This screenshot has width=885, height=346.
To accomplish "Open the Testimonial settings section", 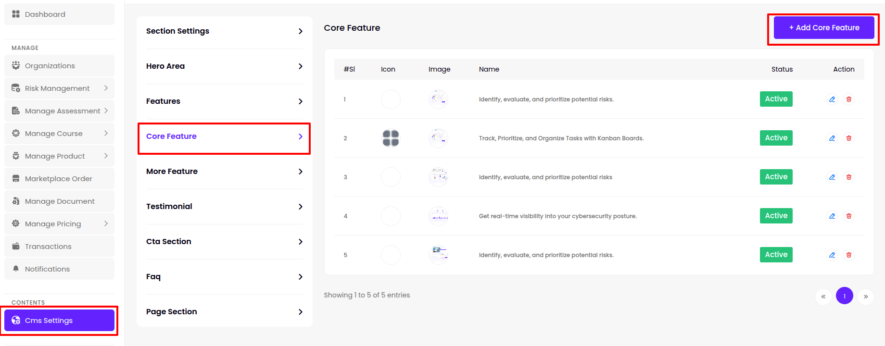I will tap(224, 207).
